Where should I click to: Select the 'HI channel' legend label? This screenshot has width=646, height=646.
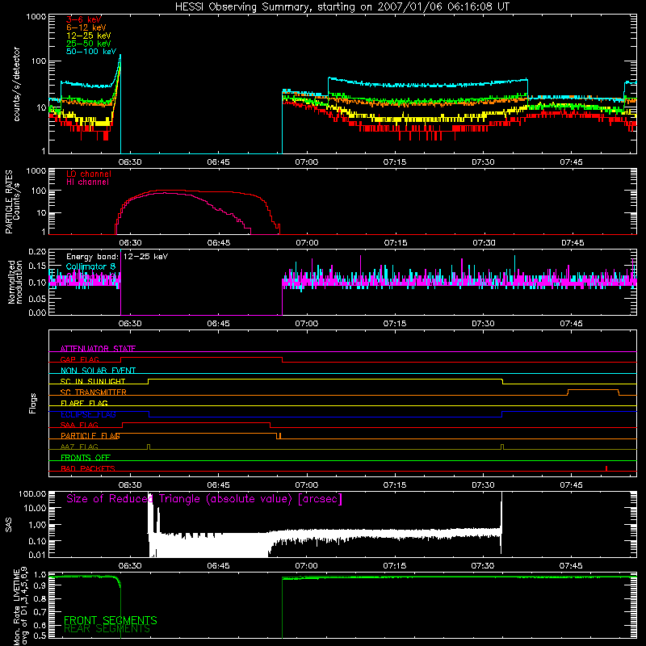coord(87,182)
